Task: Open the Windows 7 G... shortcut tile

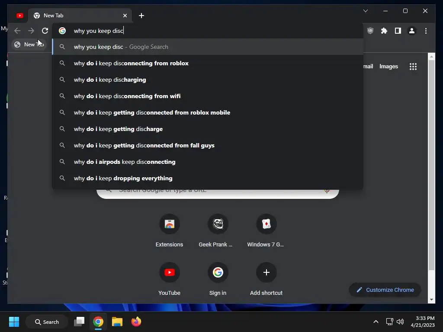Action: coord(266,230)
